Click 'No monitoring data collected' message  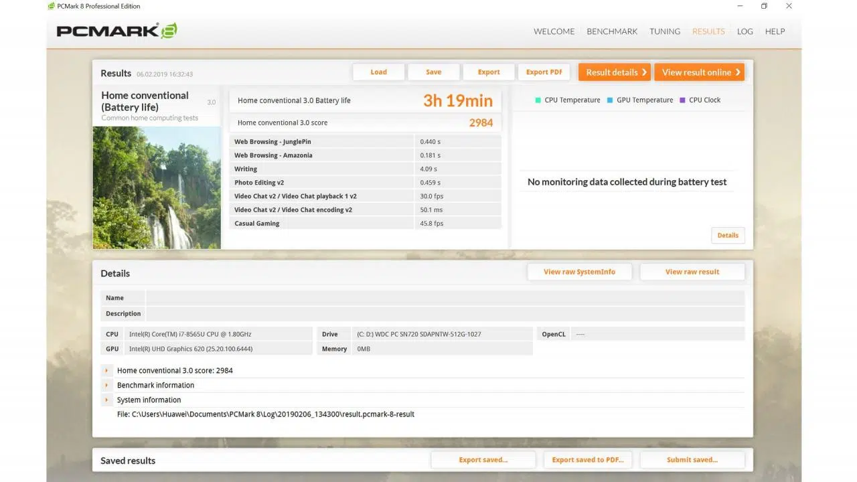coord(627,182)
